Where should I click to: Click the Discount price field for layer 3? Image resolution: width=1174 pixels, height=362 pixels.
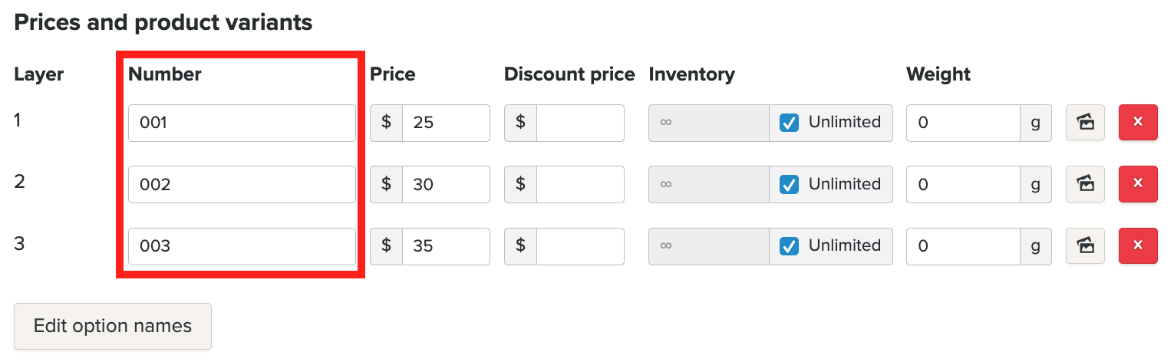579,246
